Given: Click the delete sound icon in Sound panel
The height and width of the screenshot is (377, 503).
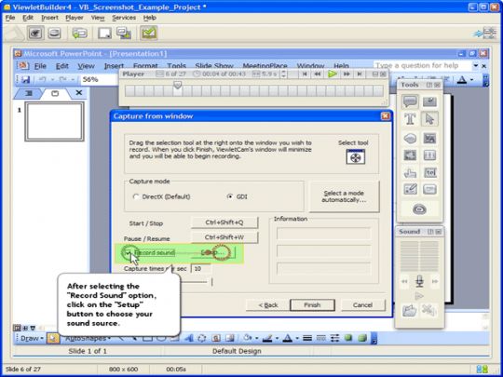Looking at the screenshot, I should (x=428, y=310).
